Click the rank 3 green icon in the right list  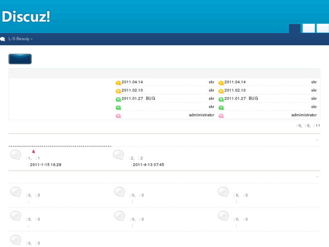tap(221, 99)
